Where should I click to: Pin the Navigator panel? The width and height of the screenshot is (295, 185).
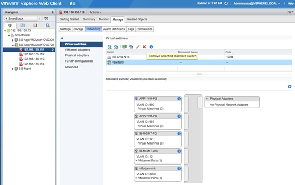[52, 12]
